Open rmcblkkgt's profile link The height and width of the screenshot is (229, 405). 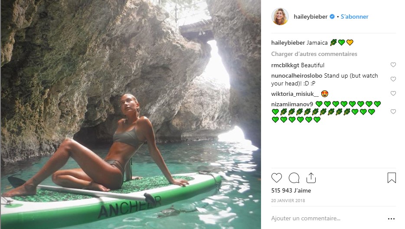(x=285, y=65)
